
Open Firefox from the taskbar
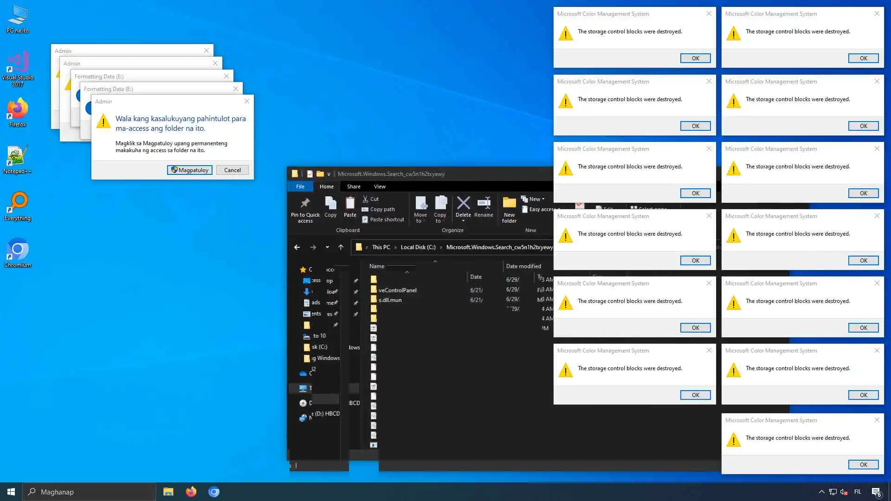191,492
